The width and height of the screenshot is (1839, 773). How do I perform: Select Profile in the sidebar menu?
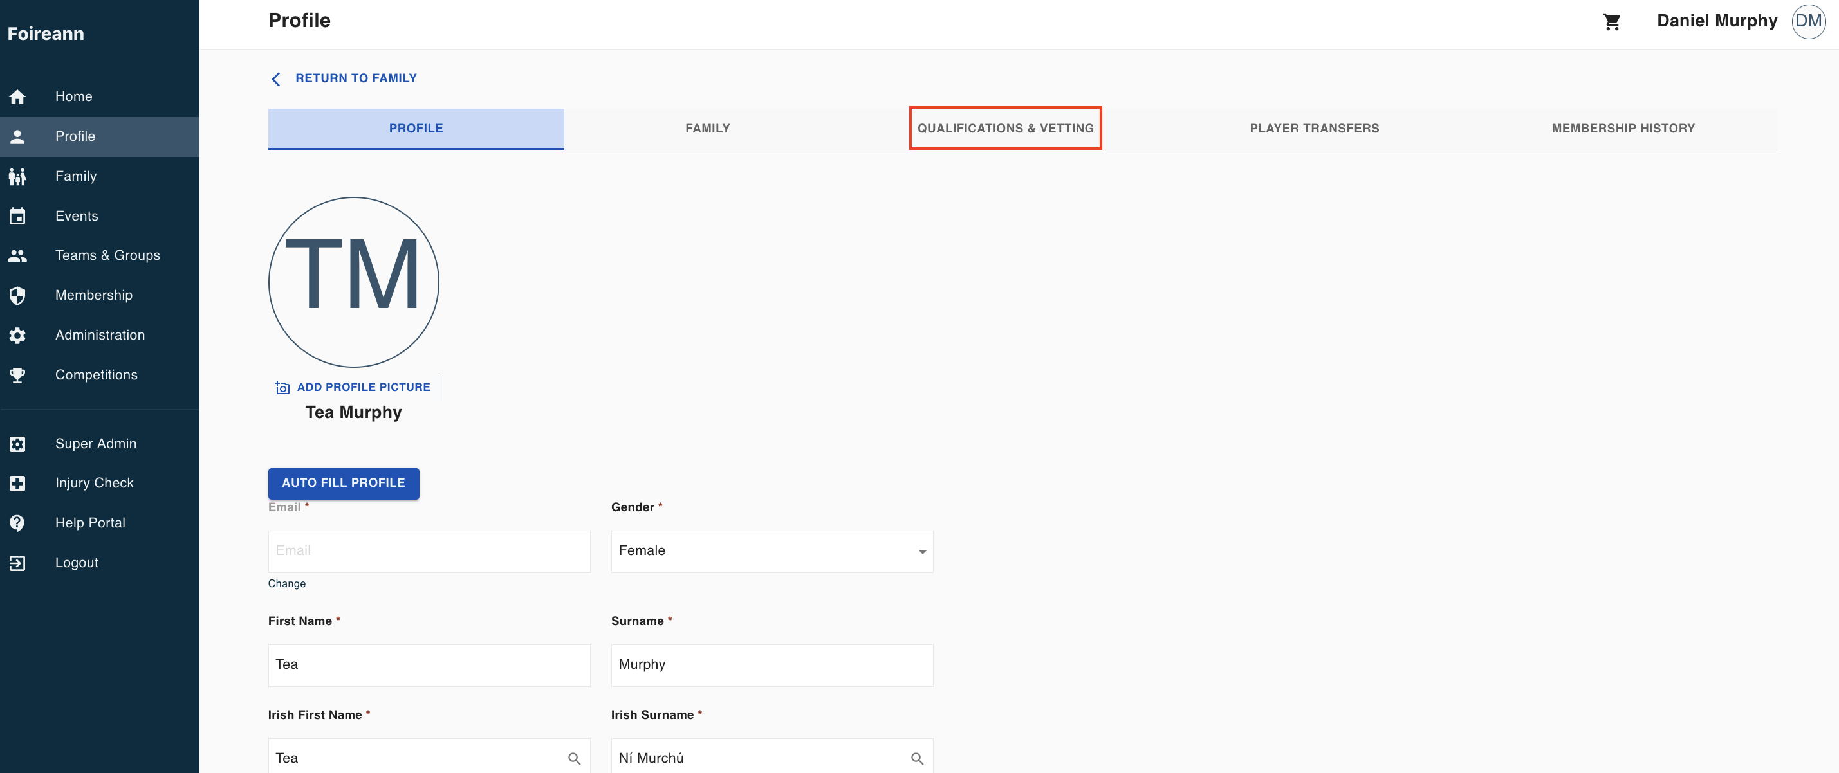point(99,136)
